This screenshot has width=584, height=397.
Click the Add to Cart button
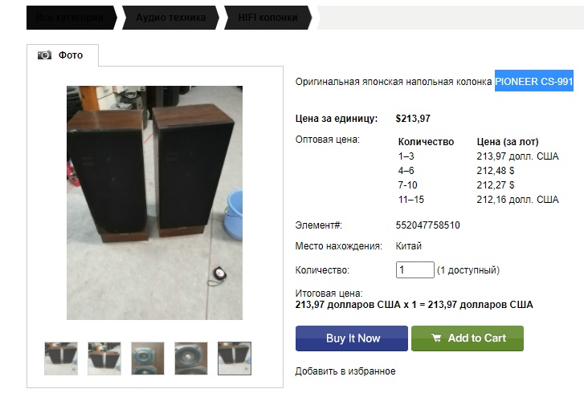pyautogui.click(x=468, y=338)
